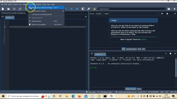Open the Help pane options hamburger menu
Screen dimensions: 177x99
click(x=175, y=14)
